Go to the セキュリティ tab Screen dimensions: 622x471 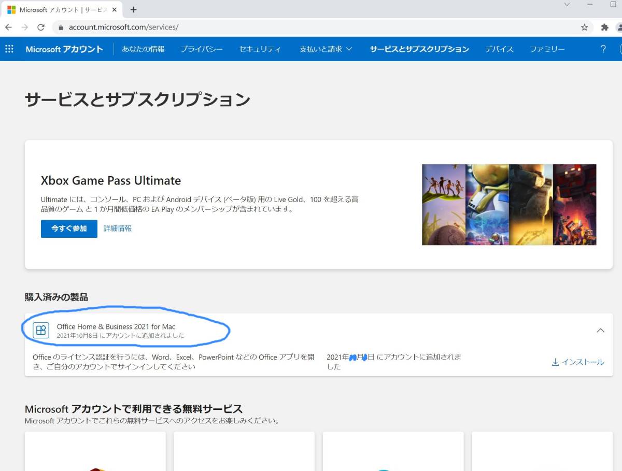click(260, 49)
